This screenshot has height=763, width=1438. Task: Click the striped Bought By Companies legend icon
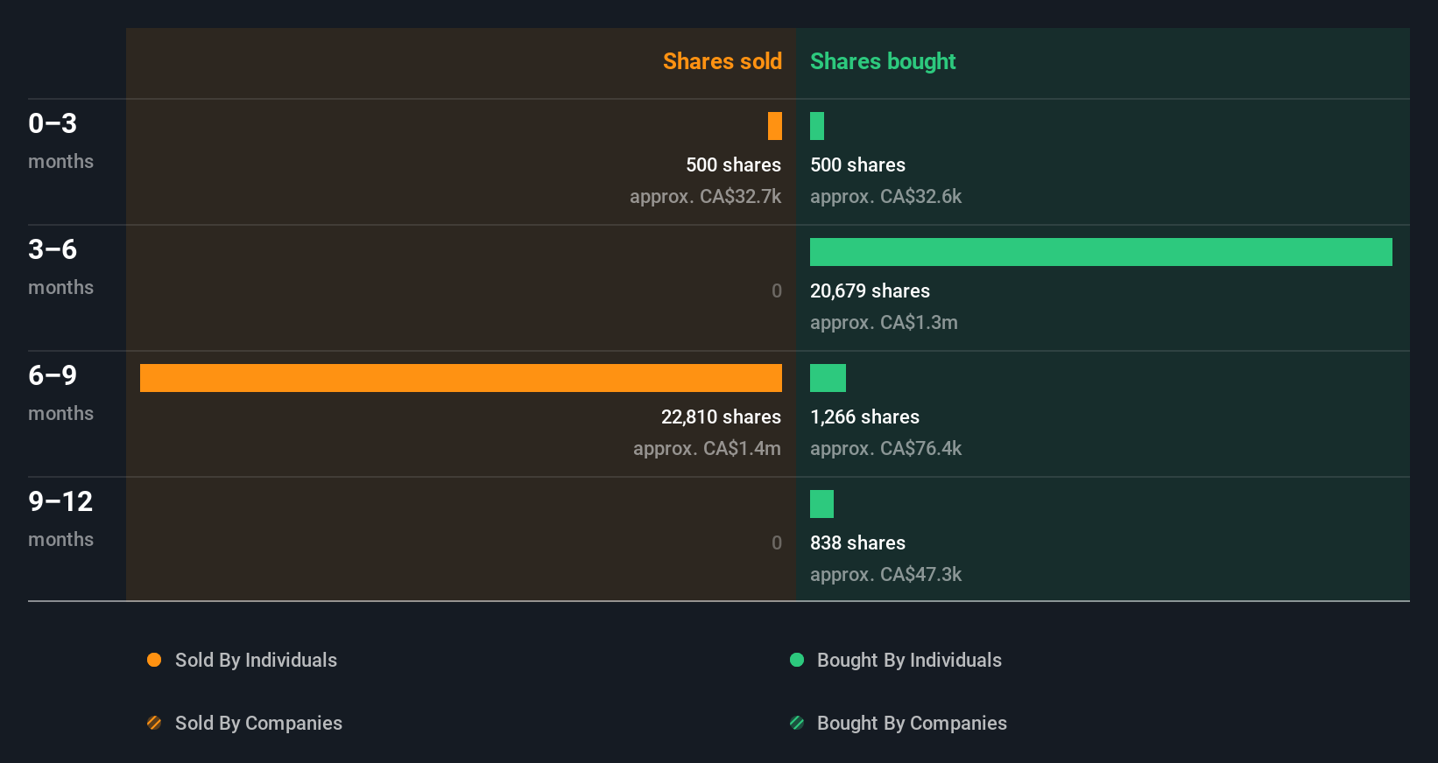pyautogui.click(x=797, y=723)
